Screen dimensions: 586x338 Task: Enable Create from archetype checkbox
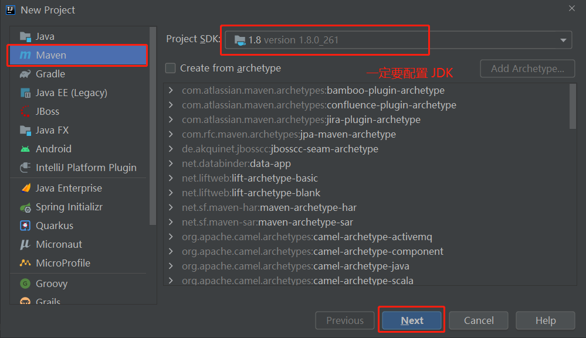(x=171, y=69)
